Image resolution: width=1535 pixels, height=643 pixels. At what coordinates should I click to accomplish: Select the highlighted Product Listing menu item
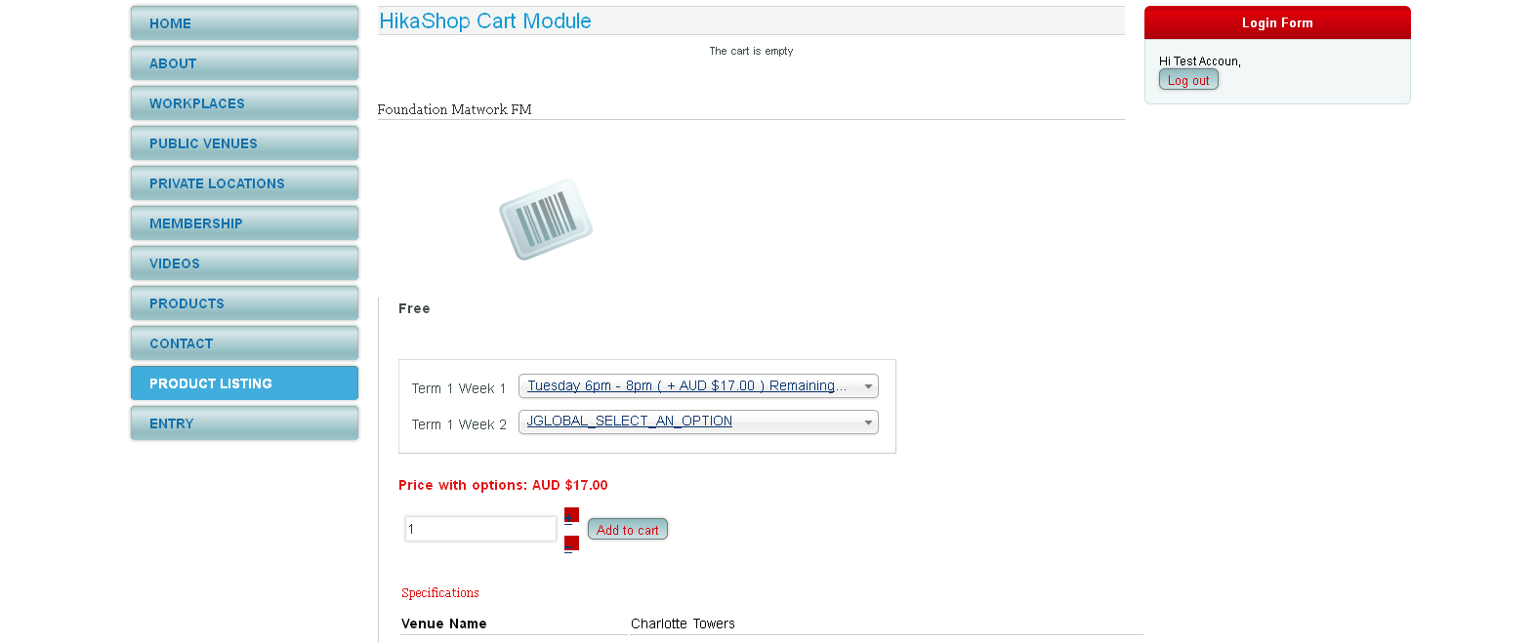[x=244, y=383]
